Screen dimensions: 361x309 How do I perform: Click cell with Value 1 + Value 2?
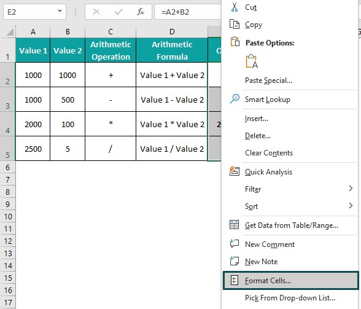(x=172, y=75)
